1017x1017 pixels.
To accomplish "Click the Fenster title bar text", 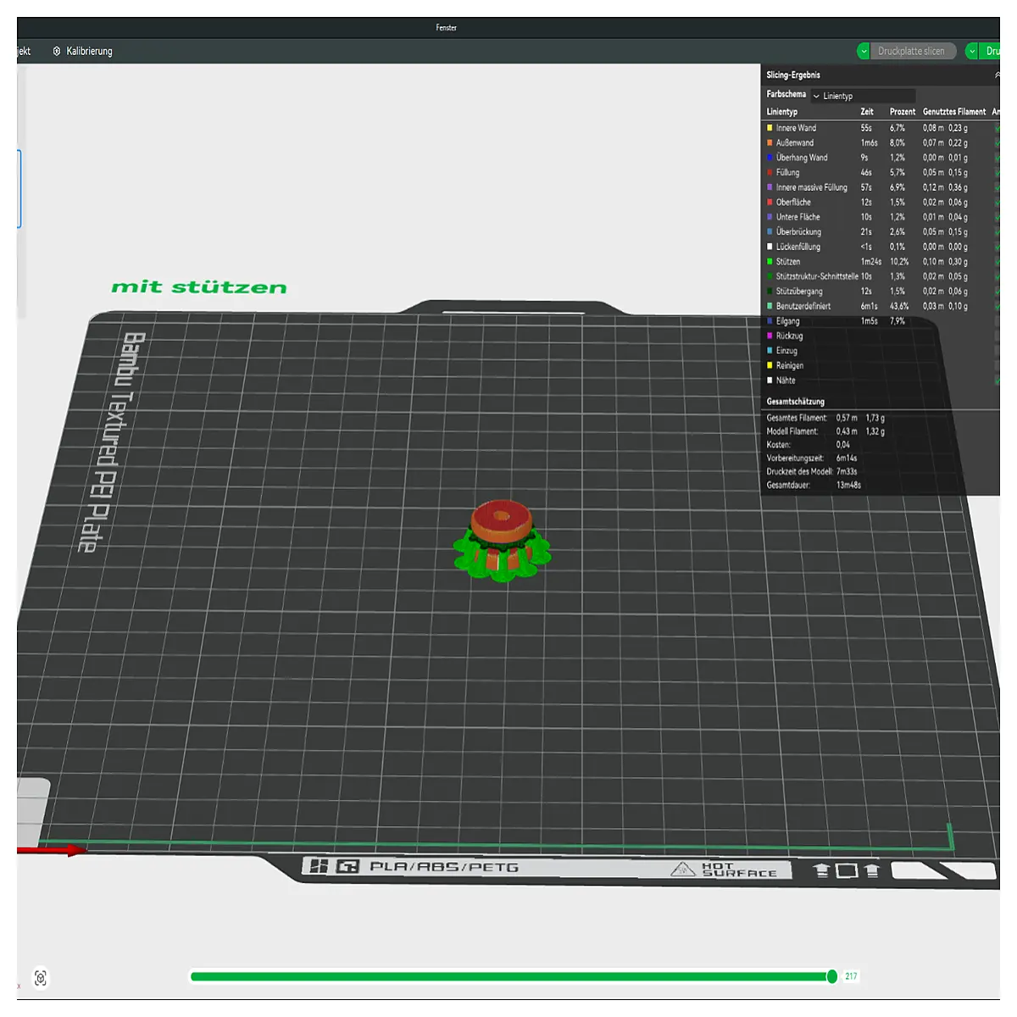I will tap(447, 28).
